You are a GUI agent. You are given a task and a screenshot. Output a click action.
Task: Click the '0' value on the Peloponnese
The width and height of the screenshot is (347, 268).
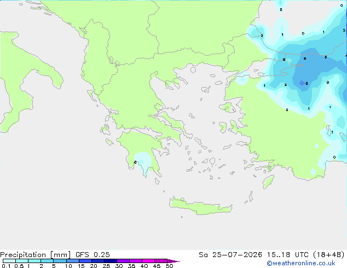click(135, 162)
